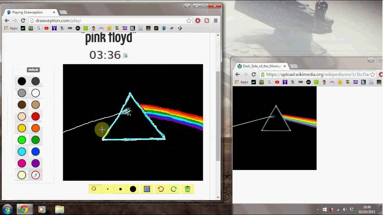Screen dimensions: 383x215
Task: Pick the purple color swatch
Action: point(36,163)
